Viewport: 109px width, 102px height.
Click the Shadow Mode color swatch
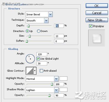[x=63, y=90]
